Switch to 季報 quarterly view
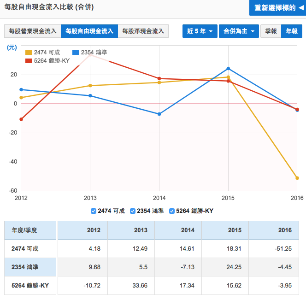Image resolution: width=306 pixels, height=300 pixels. (x=271, y=31)
